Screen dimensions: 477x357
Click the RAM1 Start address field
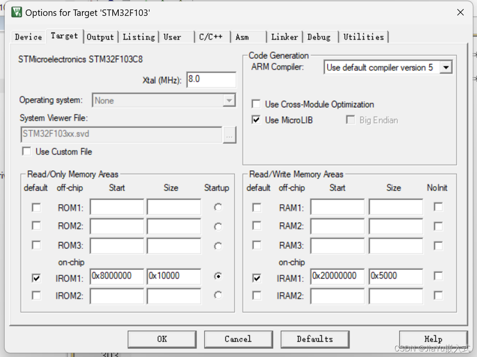[x=337, y=207]
